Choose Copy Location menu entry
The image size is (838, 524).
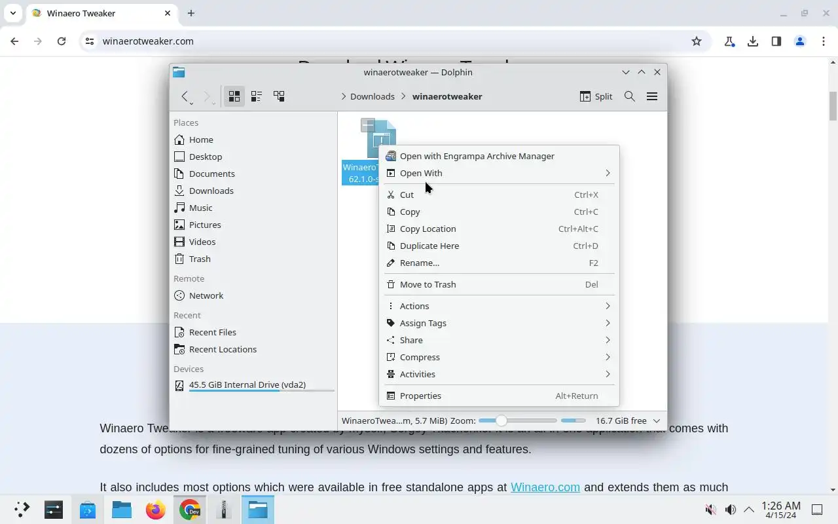(499, 229)
